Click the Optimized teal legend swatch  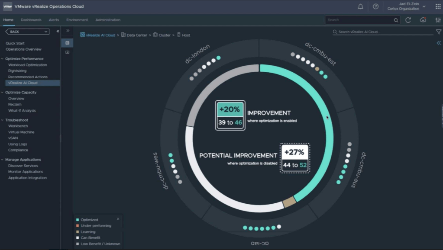coord(78,220)
